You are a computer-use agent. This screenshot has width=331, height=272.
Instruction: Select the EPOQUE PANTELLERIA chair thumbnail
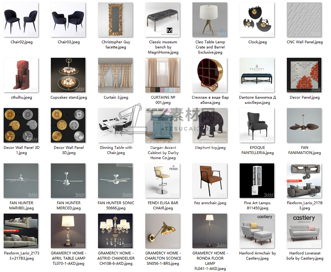click(257, 125)
